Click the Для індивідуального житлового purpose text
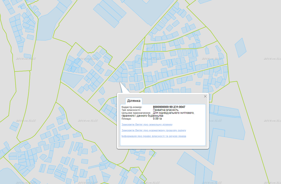Viewport: 281px width, 184px height. point(173,113)
